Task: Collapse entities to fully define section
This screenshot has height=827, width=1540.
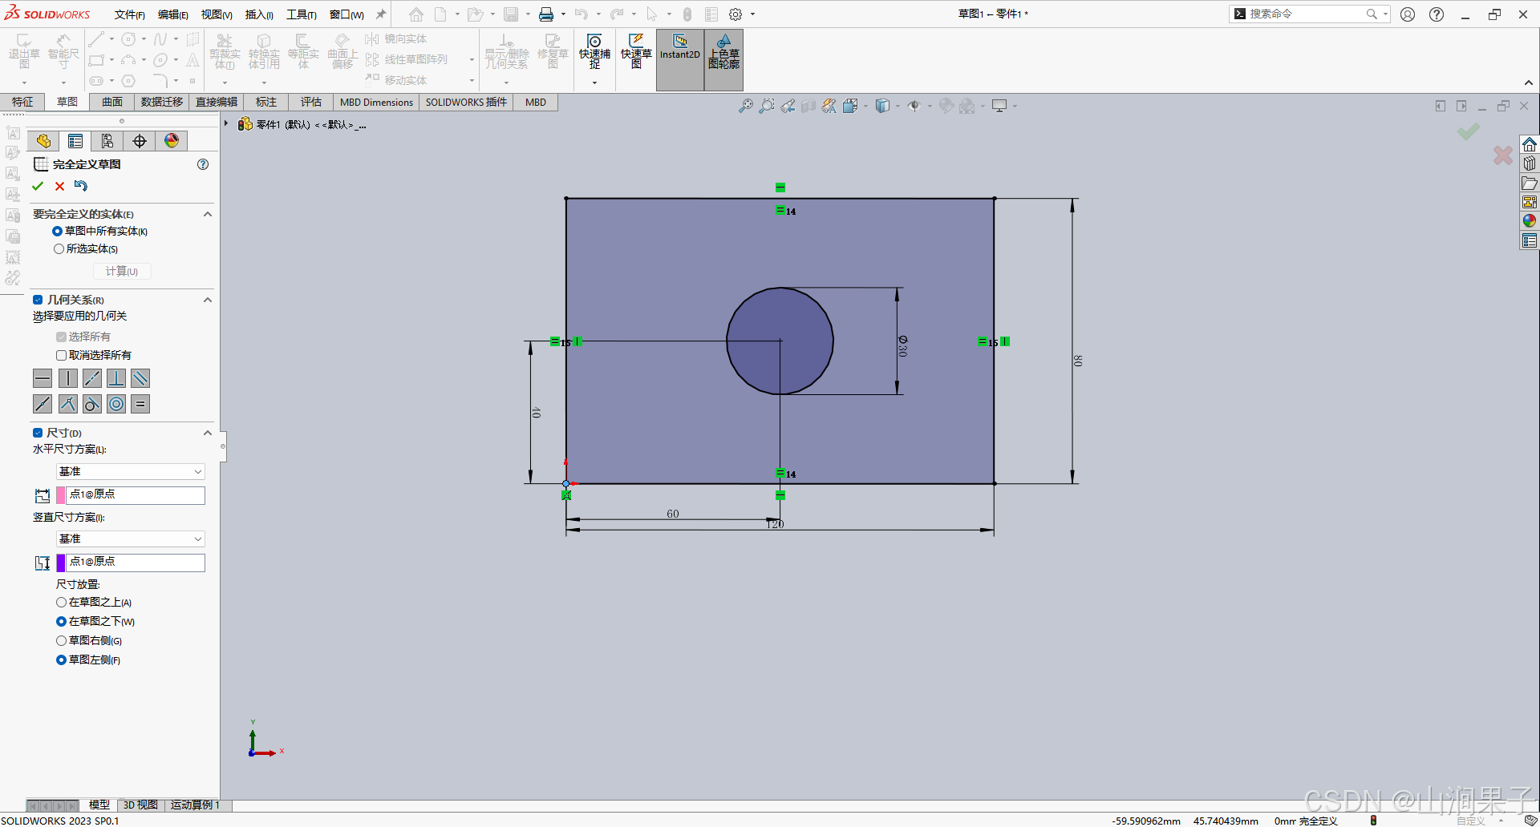Action: pyautogui.click(x=208, y=214)
